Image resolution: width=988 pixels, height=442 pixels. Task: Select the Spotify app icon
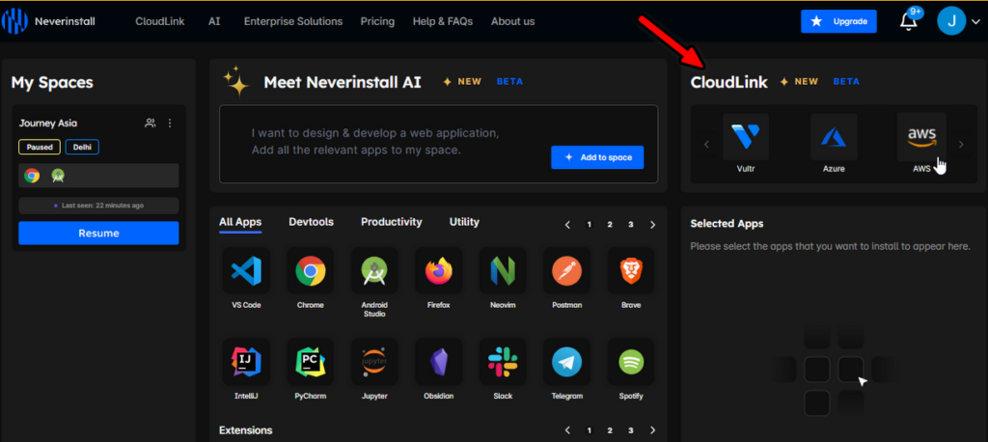pyautogui.click(x=631, y=362)
